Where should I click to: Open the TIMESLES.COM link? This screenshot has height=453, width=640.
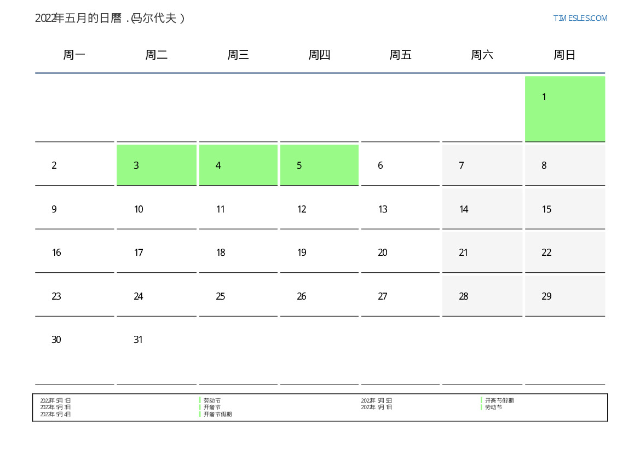click(x=580, y=18)
